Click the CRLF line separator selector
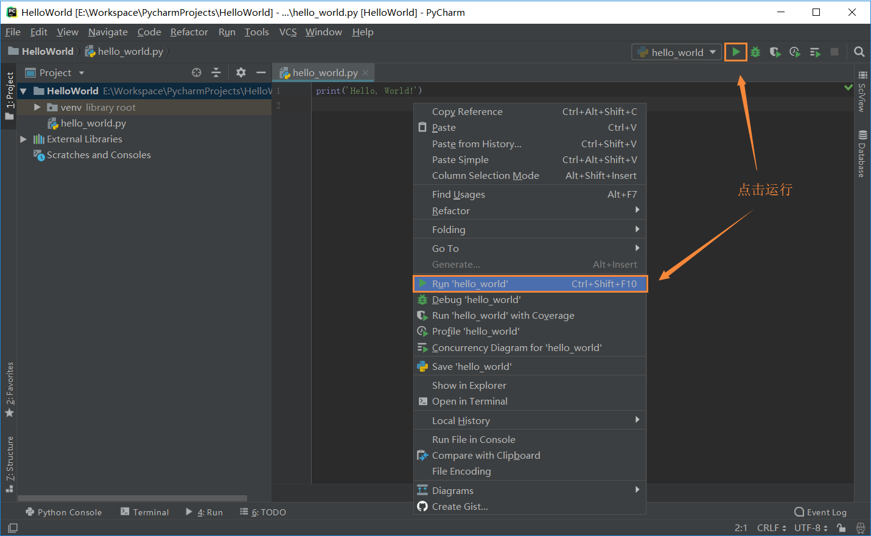Viewport: 871px width, 536px height. pyautogui.click(x=771, y=527)
